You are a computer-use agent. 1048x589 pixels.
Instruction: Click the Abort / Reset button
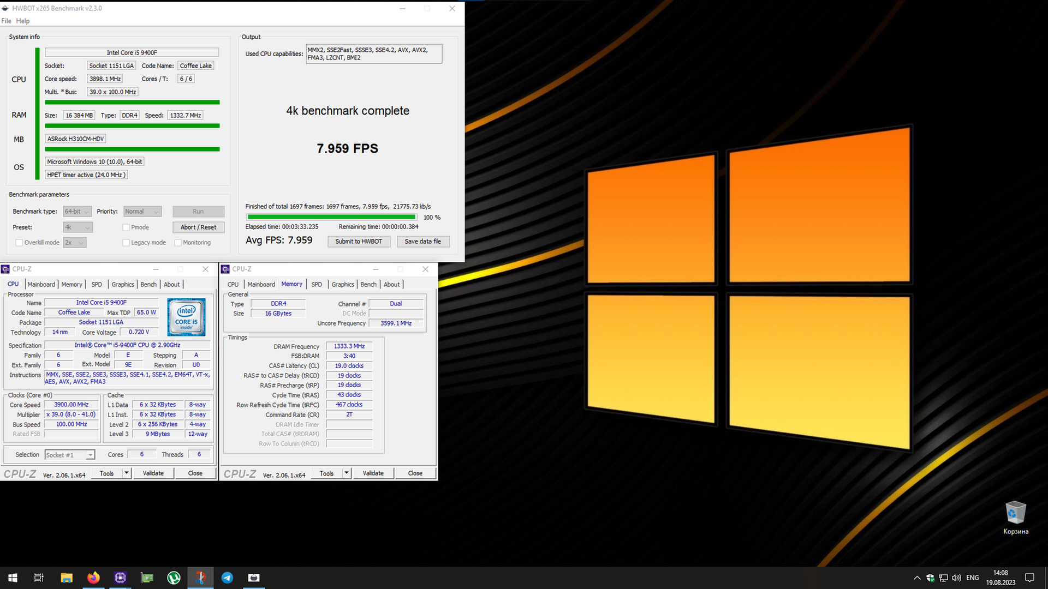(x=198, y=227)
